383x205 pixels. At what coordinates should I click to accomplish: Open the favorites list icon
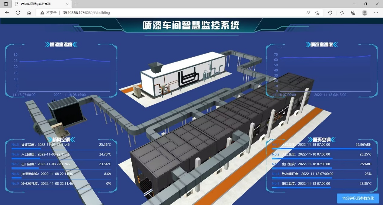tap(342, 13)
